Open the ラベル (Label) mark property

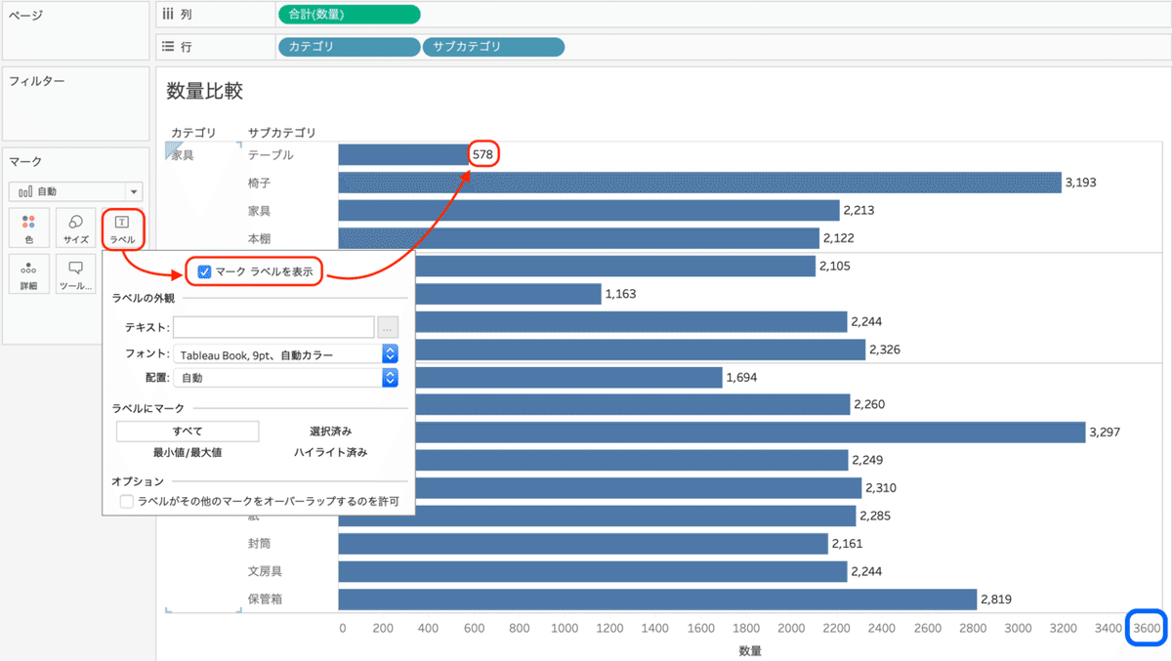121,227
